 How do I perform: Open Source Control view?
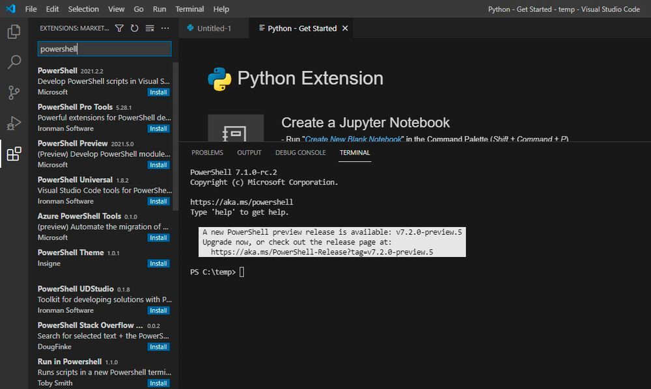pyautogui.click(x=14, y=92)
